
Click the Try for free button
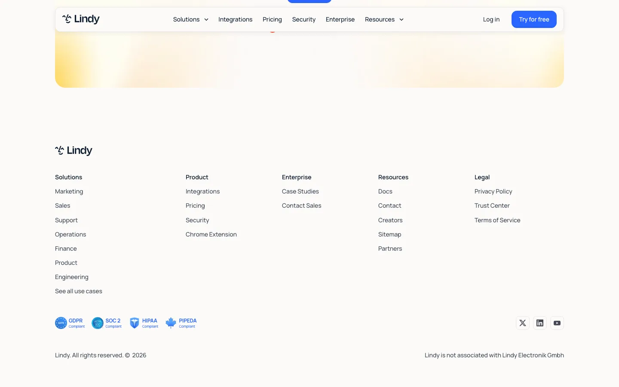534,19
